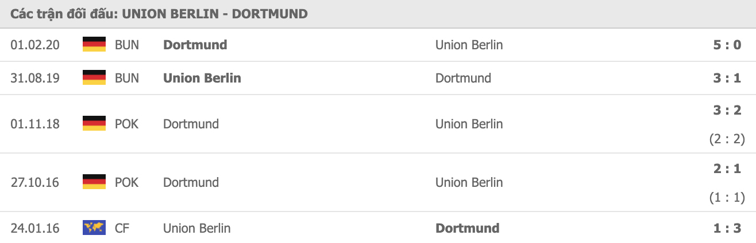Open the 5 : 0 score result
The width and height of the screenshot is (756, 243).
727,45
